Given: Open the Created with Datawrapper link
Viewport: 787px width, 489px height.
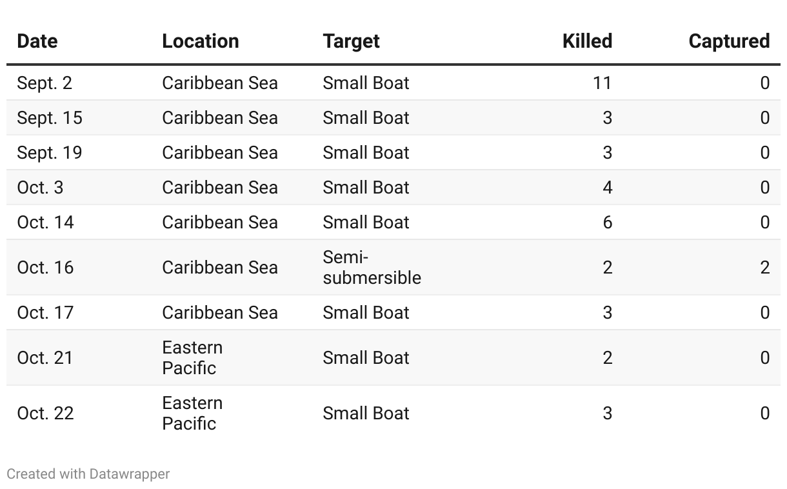Looking at the screenshot, I should tap(88, 474).
